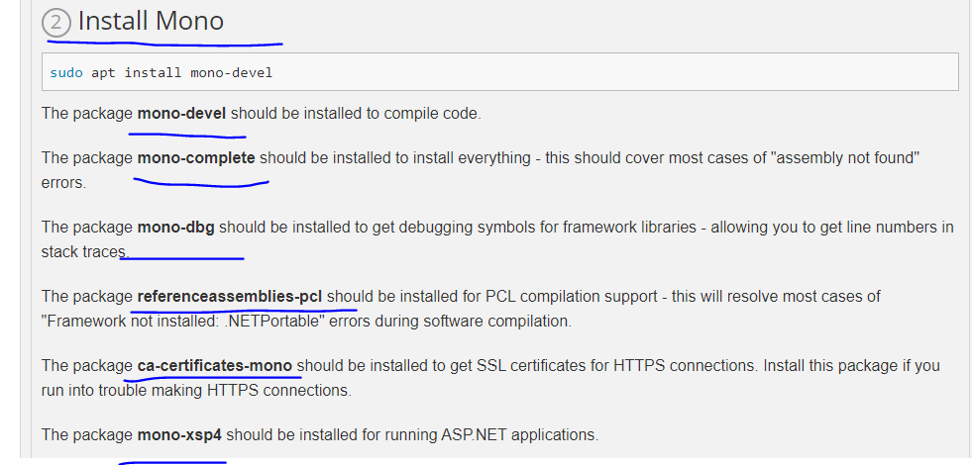972x465 pixels.
Task: Click "running ASP.NET applications" text
Action: pyautogui.click(x=489, y=434)
